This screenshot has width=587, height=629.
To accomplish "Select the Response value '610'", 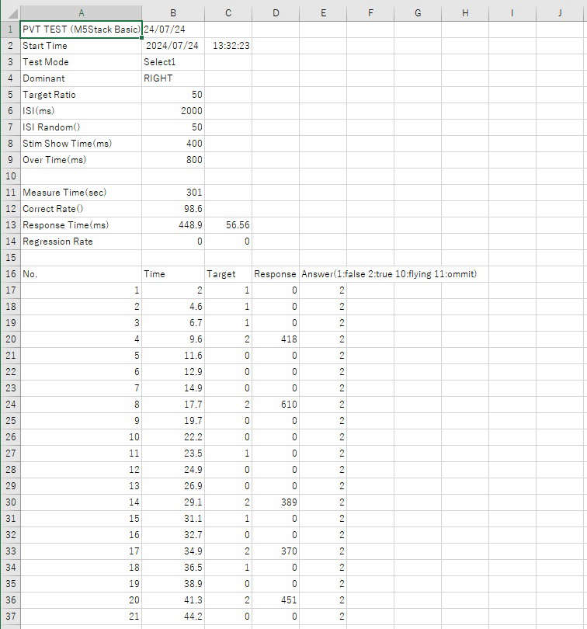I will [x=276, y=405].
